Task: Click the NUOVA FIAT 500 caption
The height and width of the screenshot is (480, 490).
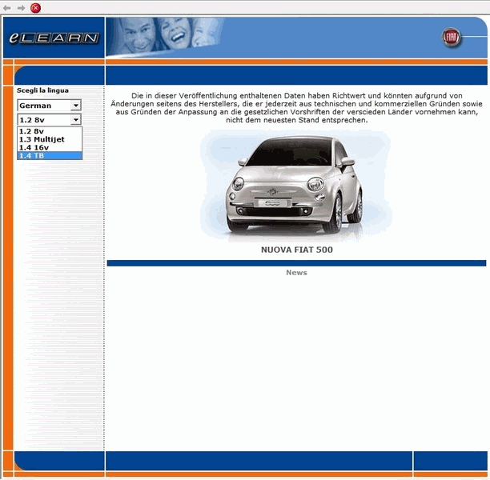Action: point(296,250)
